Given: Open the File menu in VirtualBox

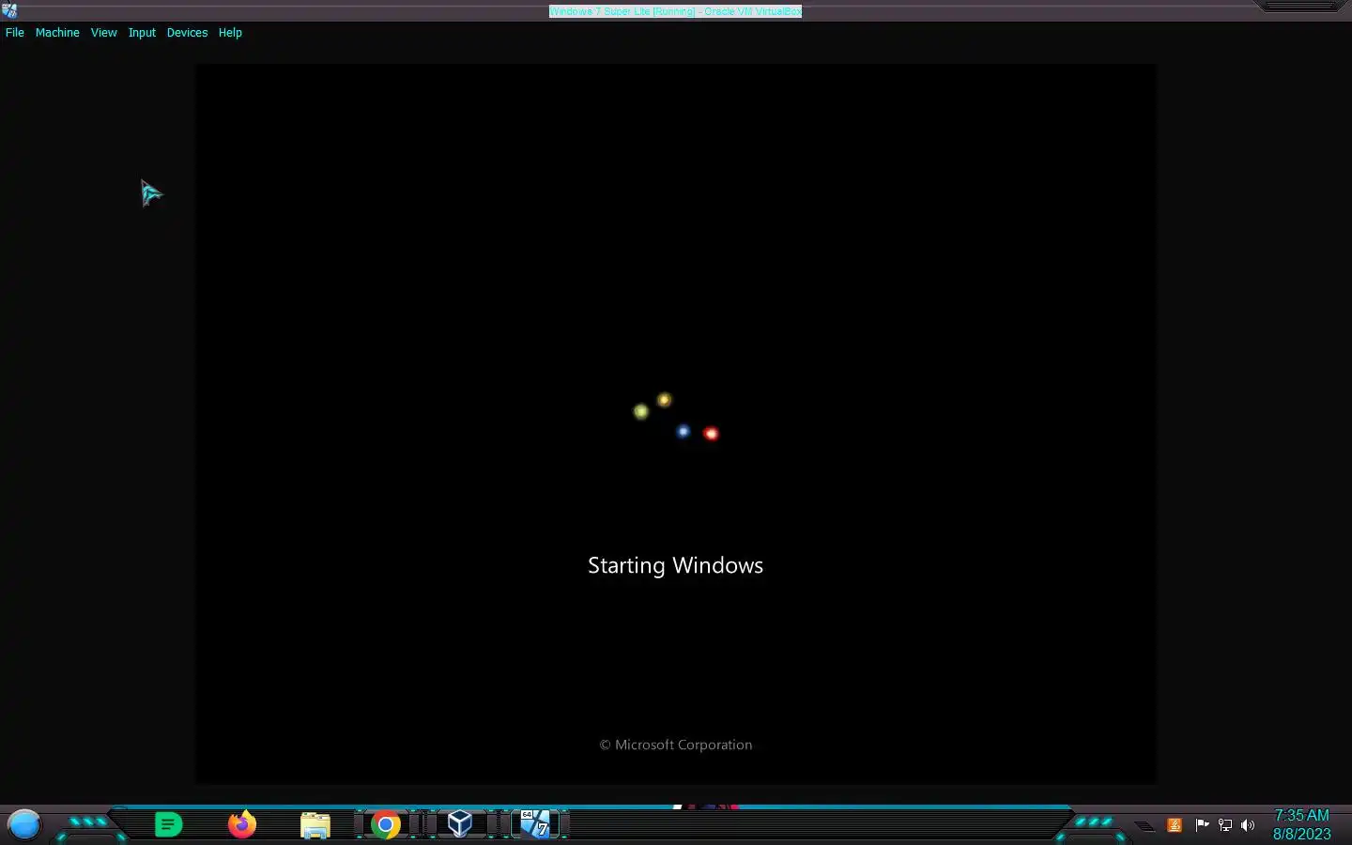Looking at the screenshot, I should 15,33.
